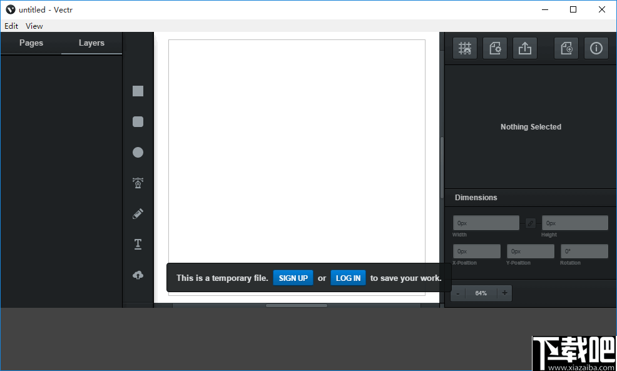Select the Rounded Rectangle tool
Screen dimensions: 617x371
click(138, 121)
